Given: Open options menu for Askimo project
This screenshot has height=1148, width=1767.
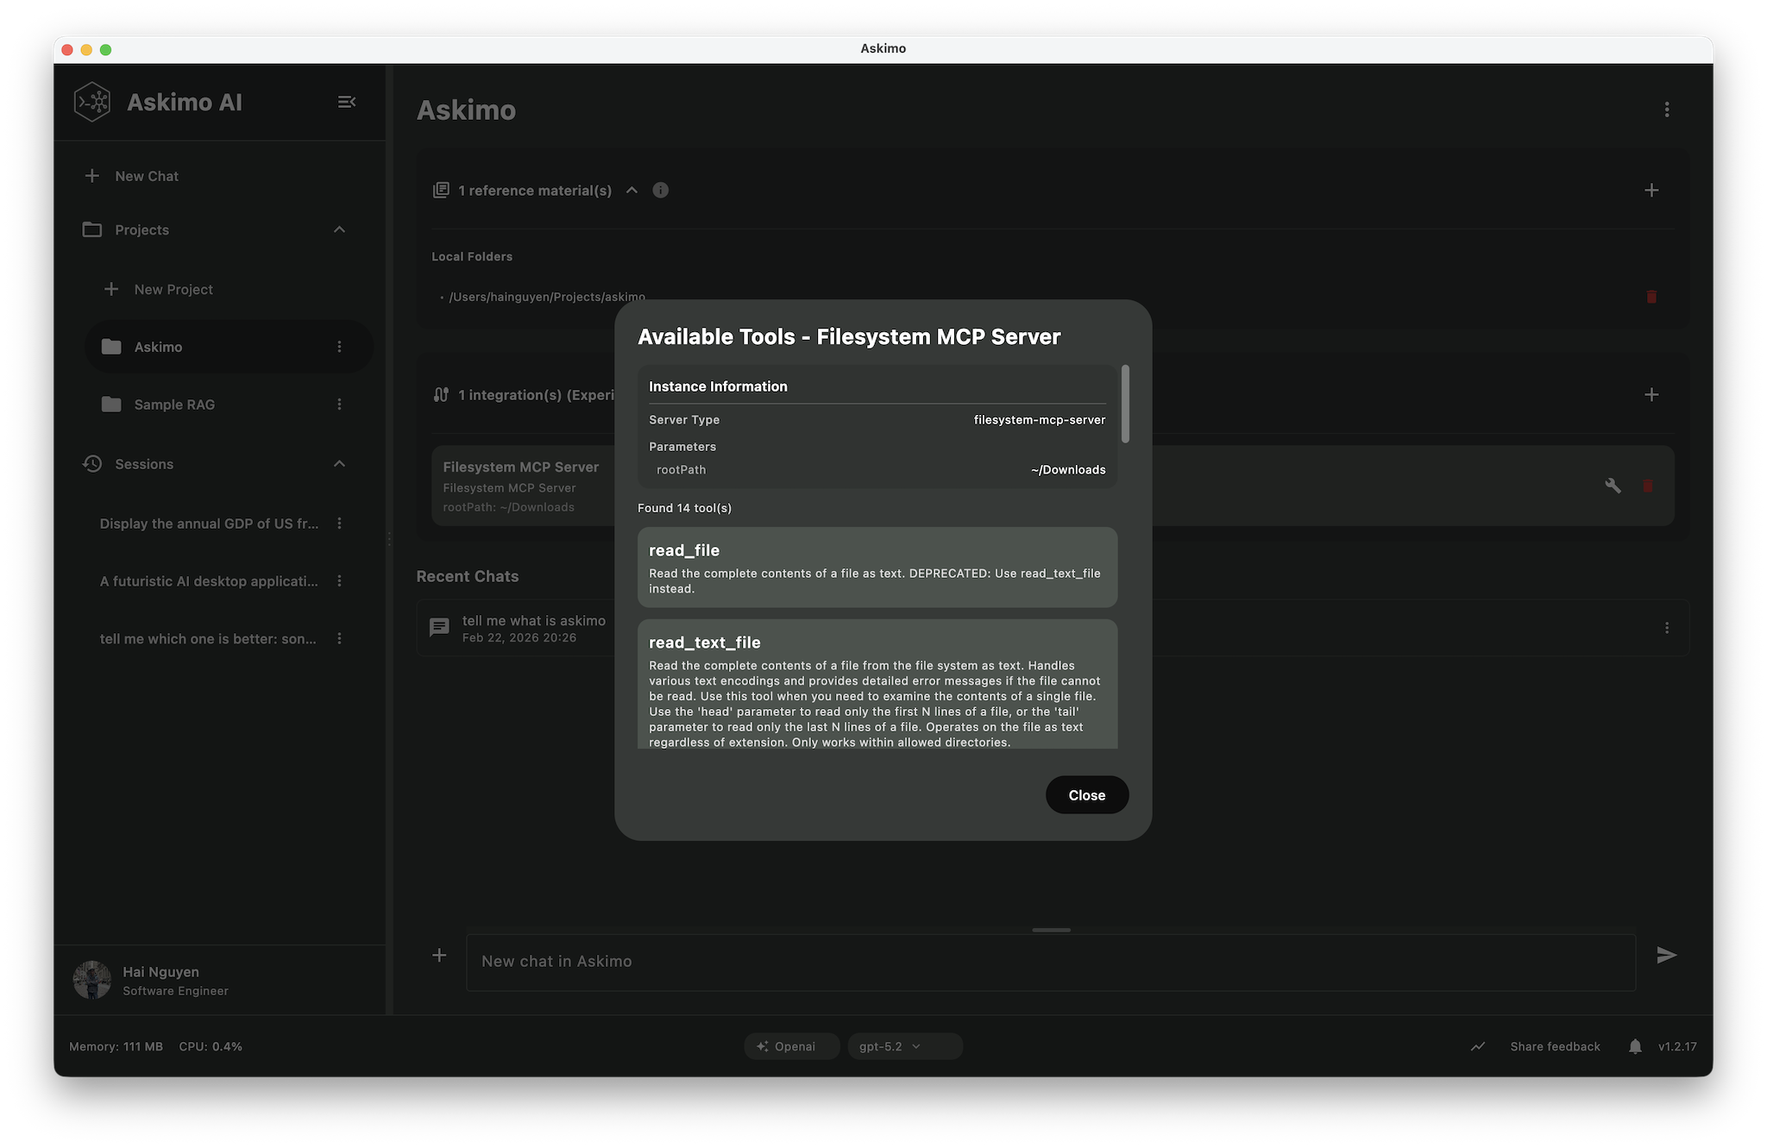Looking at the screenshot, I should tap(339, 347).
